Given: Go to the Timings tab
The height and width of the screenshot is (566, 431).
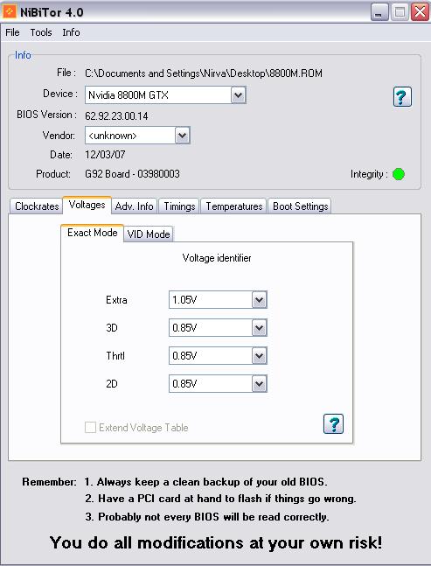Looking at the screenshot, I should (179, 206).
